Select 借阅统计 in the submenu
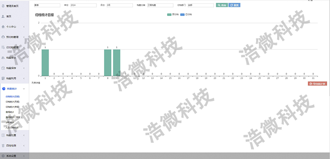This screenshot has height=159, width=330. [9, 112]
